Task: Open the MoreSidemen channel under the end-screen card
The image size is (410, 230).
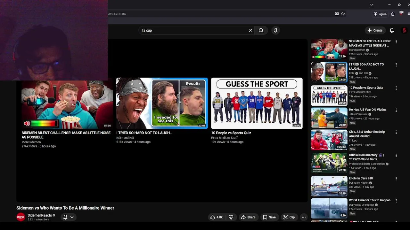Action: [x=31, y=142]
